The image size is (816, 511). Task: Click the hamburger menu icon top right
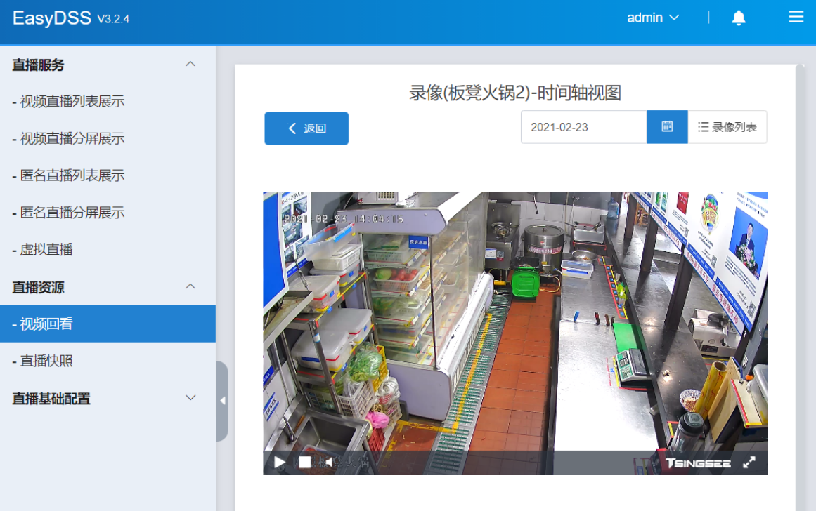pos(796,17)
